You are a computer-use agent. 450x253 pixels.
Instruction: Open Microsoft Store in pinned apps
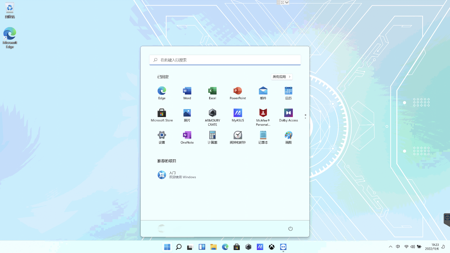tap(162, 115)
